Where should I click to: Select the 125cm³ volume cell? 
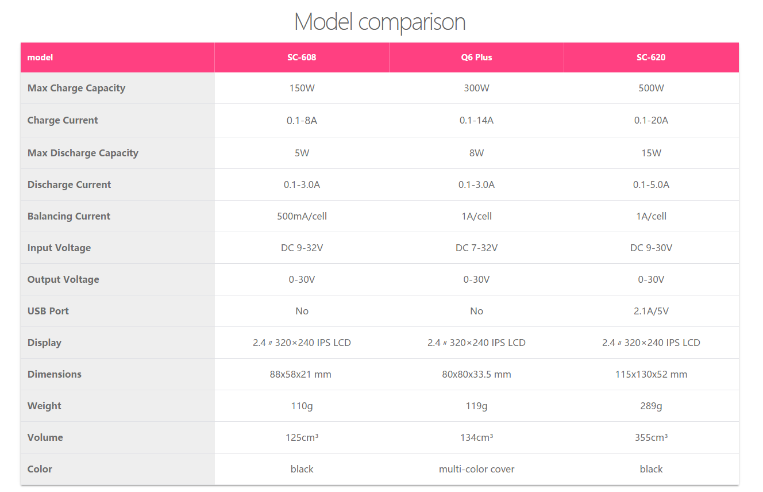click(x=302, y=437)
